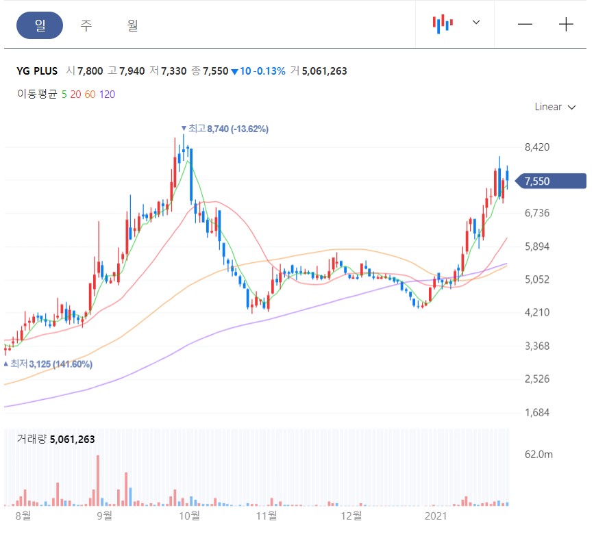Viewport: 594px width, 545px height.
Task: Click the 20-day moving average label
Action: tap(75, 94)
